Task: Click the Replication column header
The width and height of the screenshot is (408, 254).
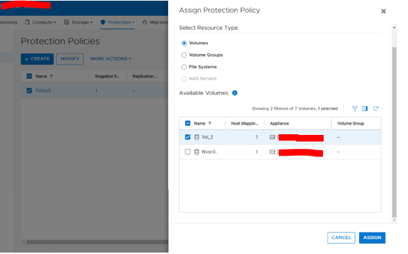Action: point(145,76)
